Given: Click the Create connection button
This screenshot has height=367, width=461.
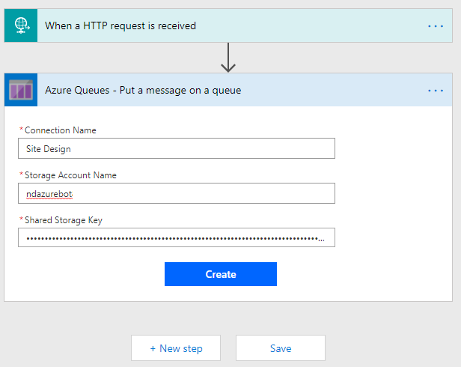Looking at the screenshot, I should coord(221,274).
